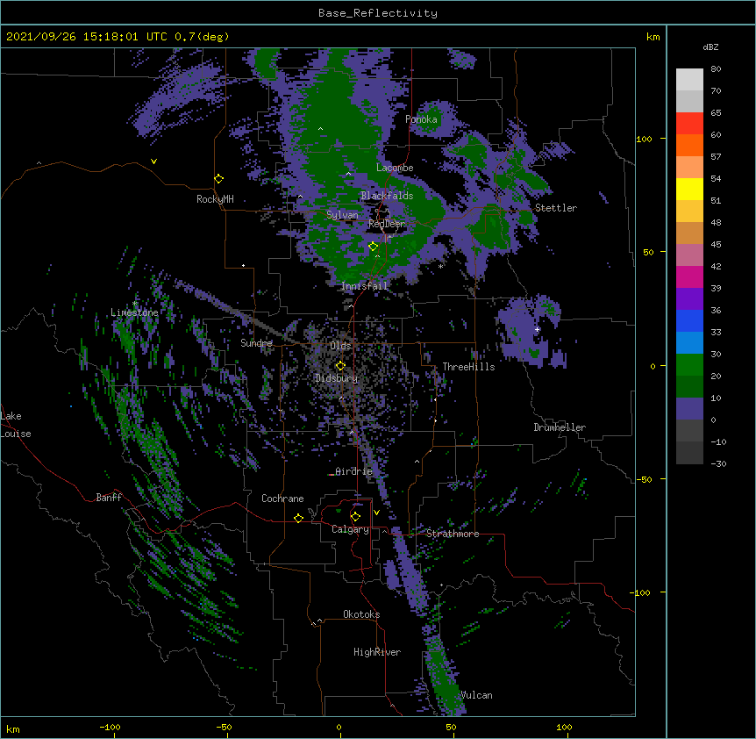Image resolution: width=756 pixels, height=739 pixels.
Task: Click the Stettler city label
Action: [x=556, y=208]
